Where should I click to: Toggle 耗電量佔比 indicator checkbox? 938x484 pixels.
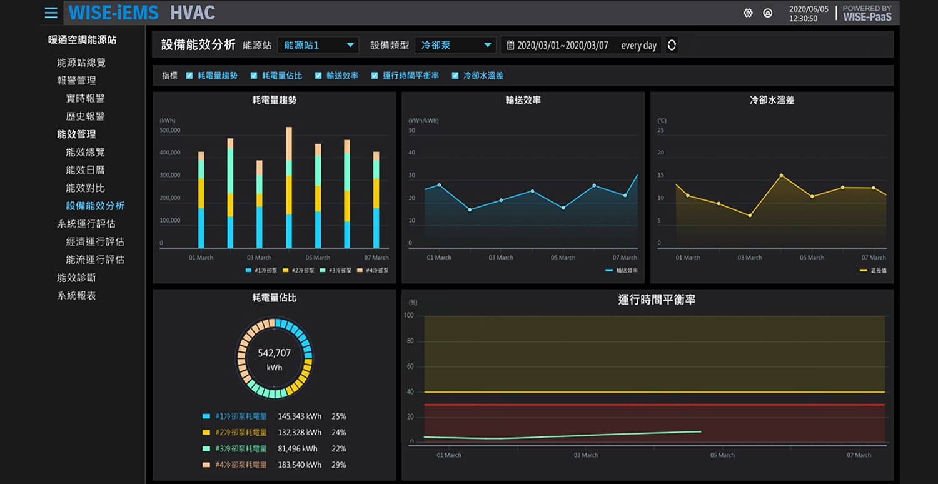coord(254,76)
